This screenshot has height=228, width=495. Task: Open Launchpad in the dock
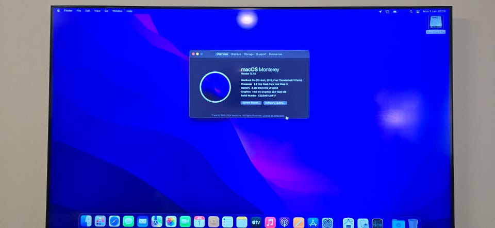click(100, 221)
